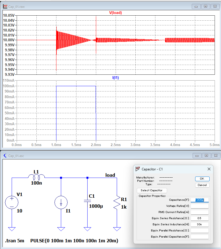221x249 pixels.
Task: Select the I(I1) trace label
Action: [115, 78]
